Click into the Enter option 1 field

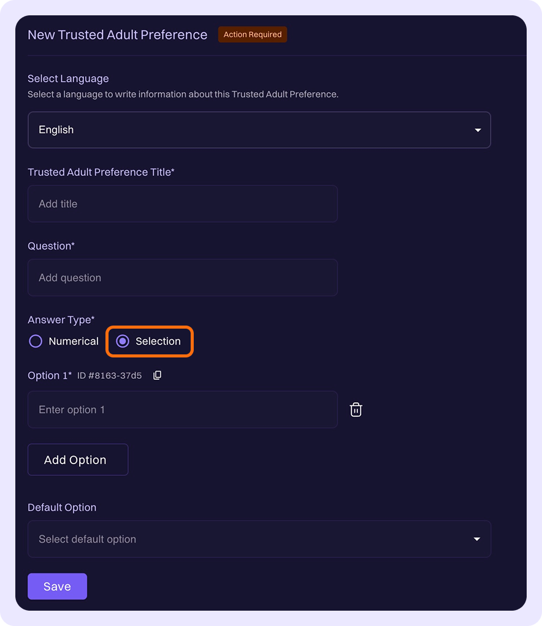coord(182,410)
